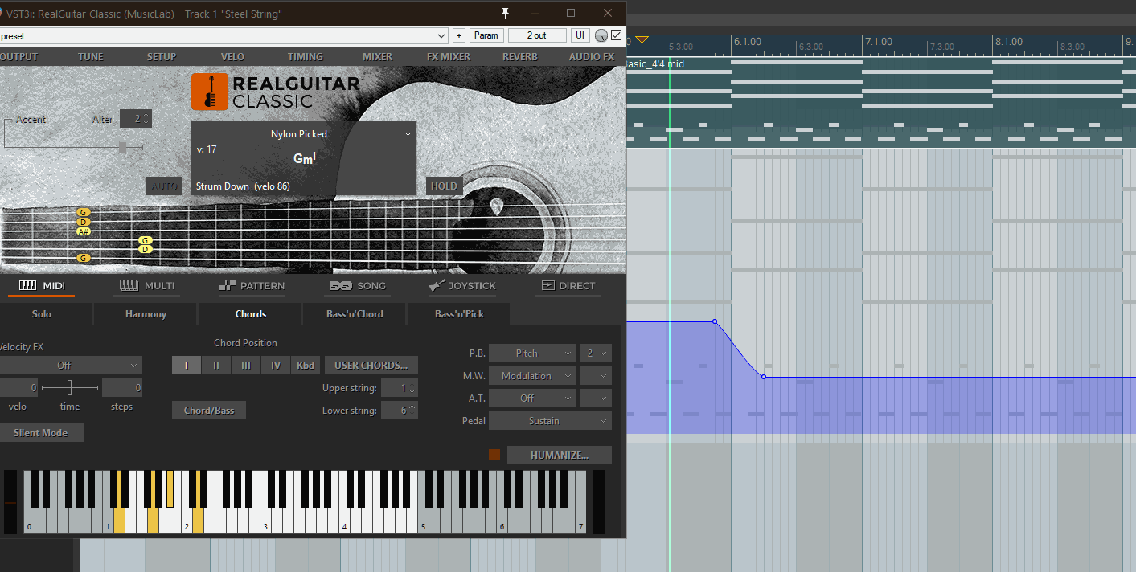Open the preset dropdown list

coord(441,35)
